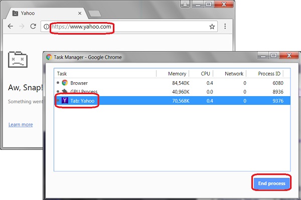Click memory value 70,568K

181,101
